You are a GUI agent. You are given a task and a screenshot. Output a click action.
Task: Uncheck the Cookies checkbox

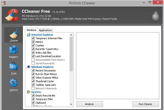(33, 45)
